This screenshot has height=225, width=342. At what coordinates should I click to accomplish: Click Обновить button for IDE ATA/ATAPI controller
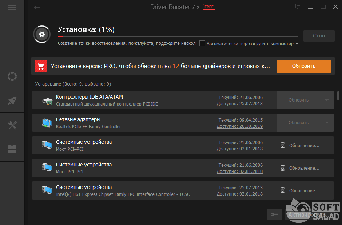click(298, 100)
